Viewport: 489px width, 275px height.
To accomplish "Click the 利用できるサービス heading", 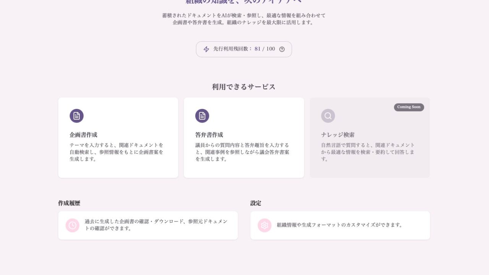I will 244,87.
